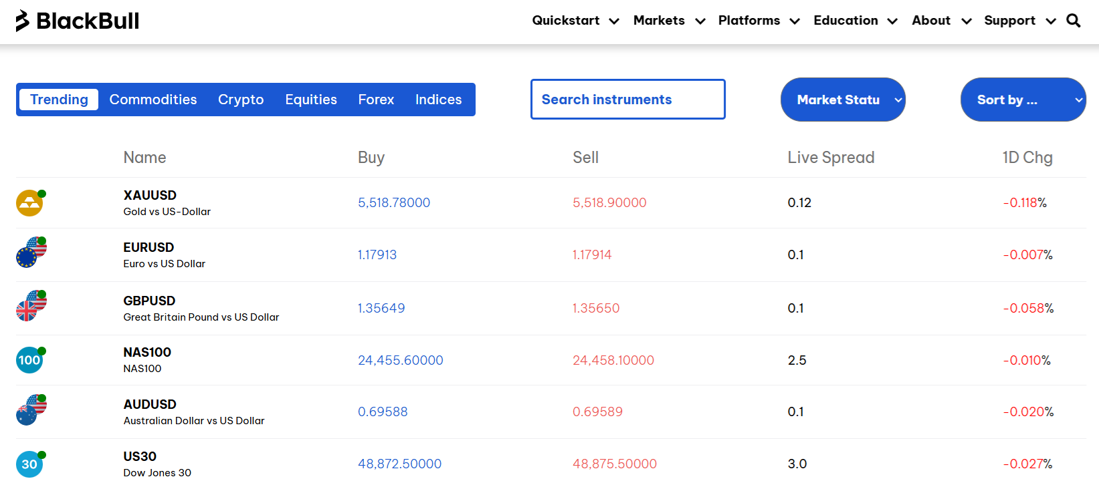Expand the About menu

point(942,21)
